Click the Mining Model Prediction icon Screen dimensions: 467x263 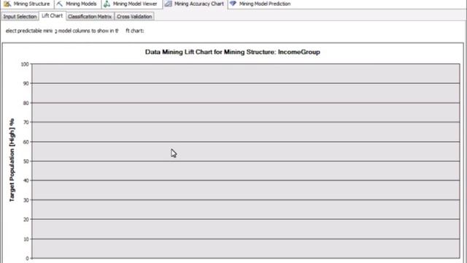(x=233, y=4)
